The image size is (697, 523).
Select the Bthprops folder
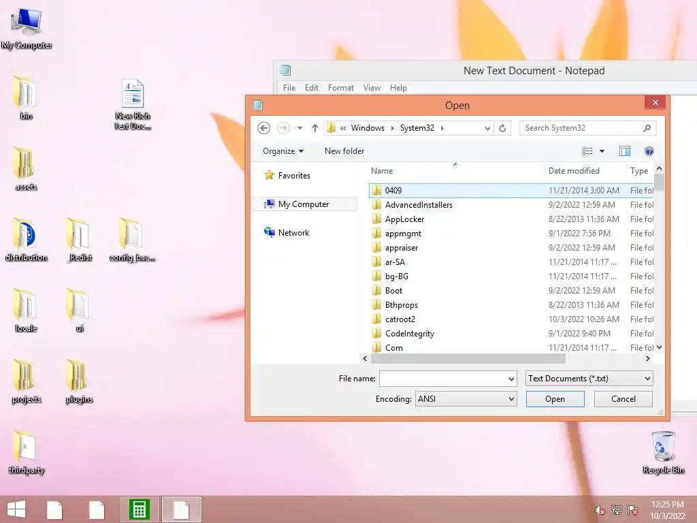pos(511,304)
